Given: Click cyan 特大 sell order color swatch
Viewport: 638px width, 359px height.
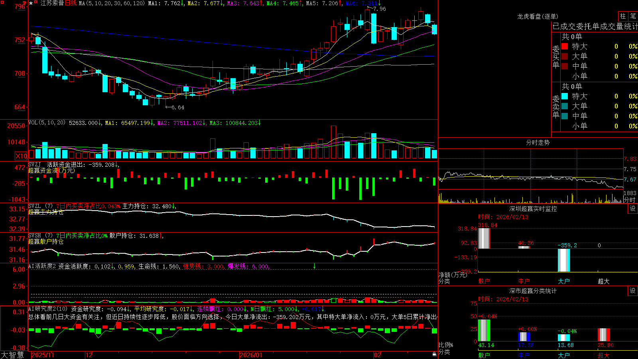Looking at the screenshot, I should click(x=565, y=96).
